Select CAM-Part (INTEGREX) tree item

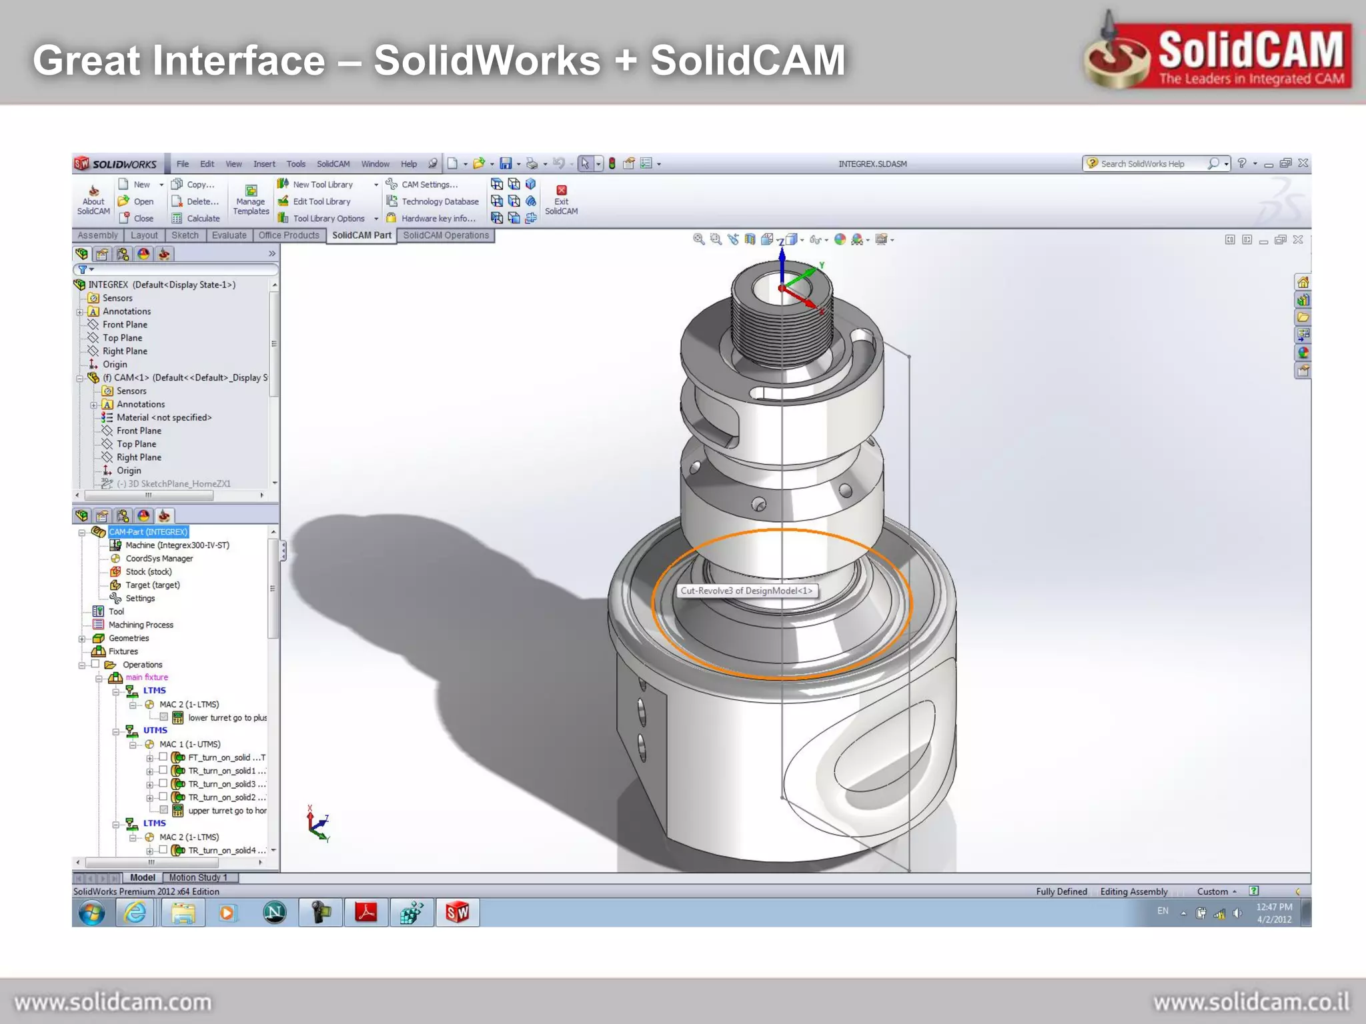148,532
